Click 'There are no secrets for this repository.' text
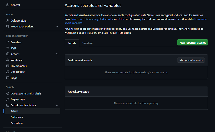215x132 pixels. click(x=136, y=103)
